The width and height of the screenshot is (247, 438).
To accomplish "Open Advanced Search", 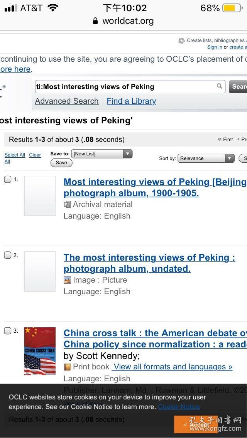I will click(x=67, y=101).
